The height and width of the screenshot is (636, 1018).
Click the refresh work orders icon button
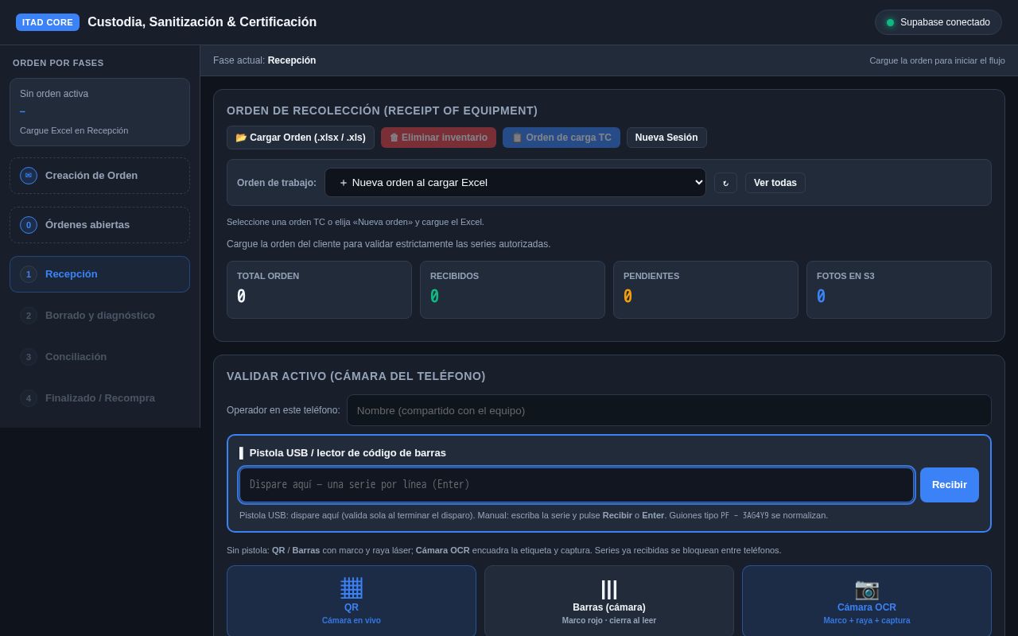pos(725,183)
